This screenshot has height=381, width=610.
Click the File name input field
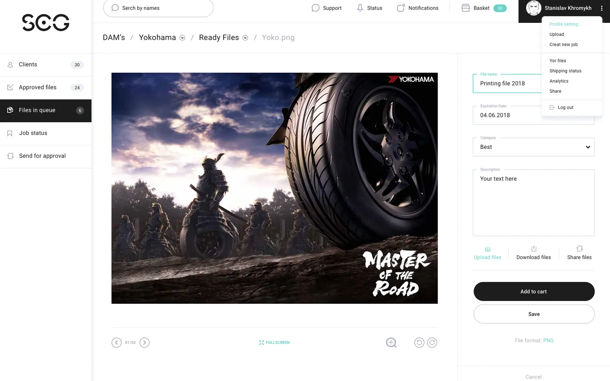point(507,83)
